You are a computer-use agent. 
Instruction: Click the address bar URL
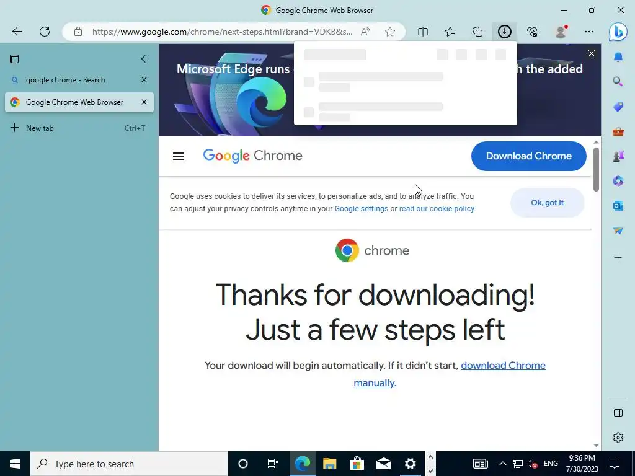[x=223, y=32]
